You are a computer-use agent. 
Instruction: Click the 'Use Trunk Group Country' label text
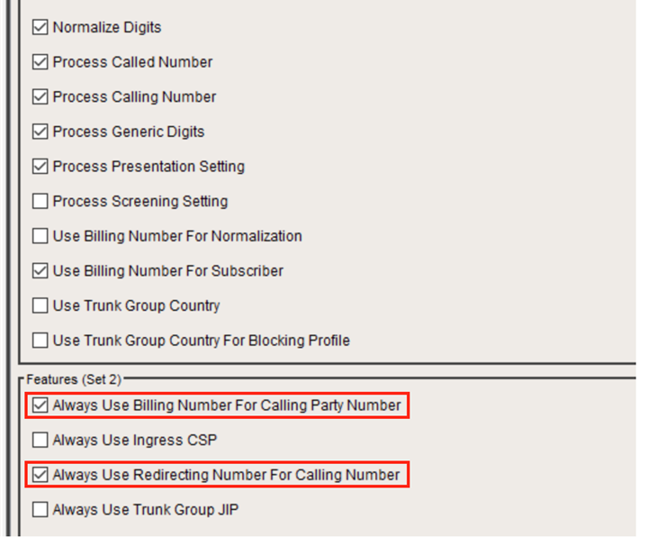(136, 305)
